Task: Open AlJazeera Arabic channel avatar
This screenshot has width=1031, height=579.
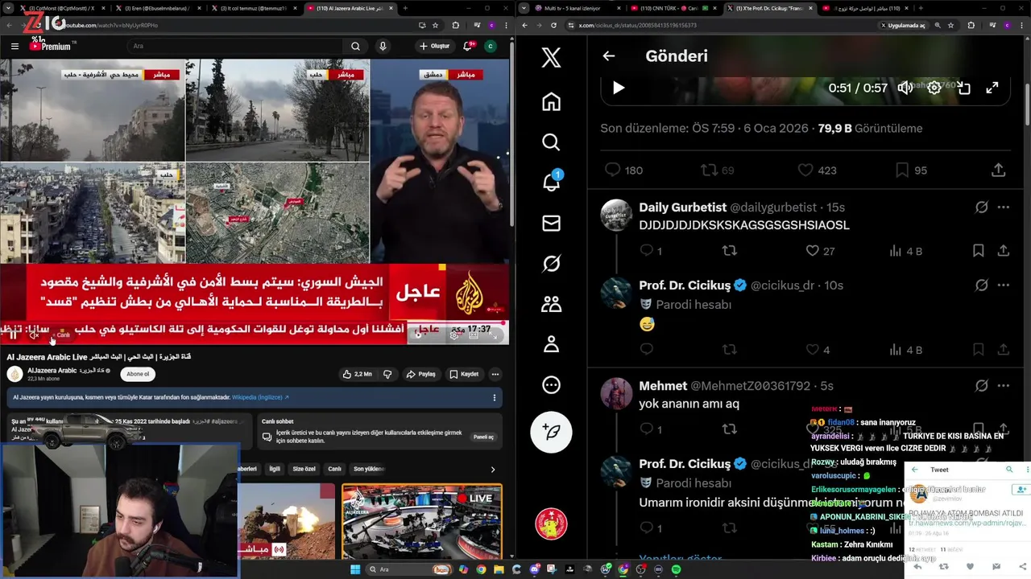Action: pos(15,374)
